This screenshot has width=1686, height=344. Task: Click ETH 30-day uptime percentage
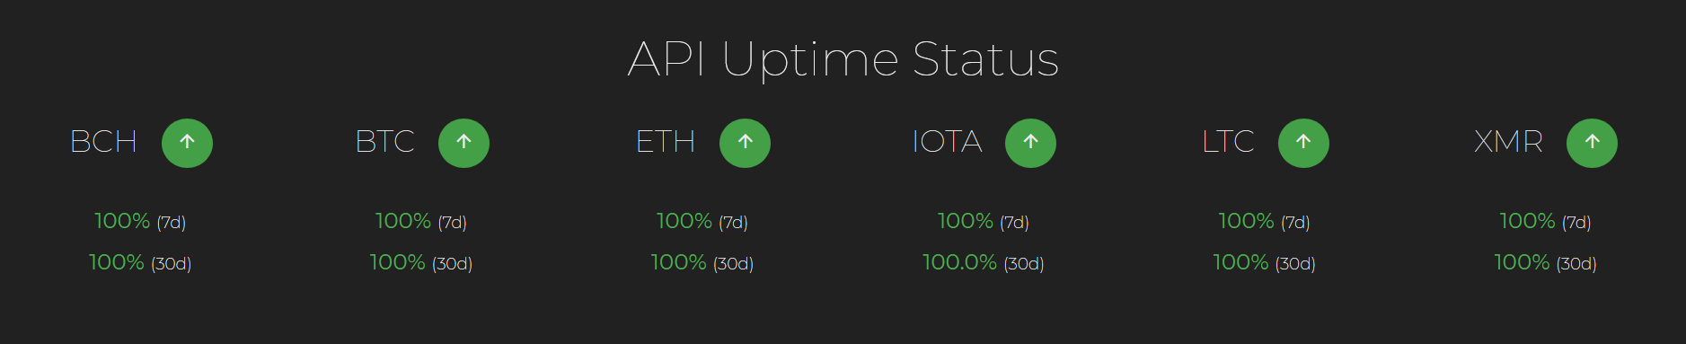[x=678, y=262]
